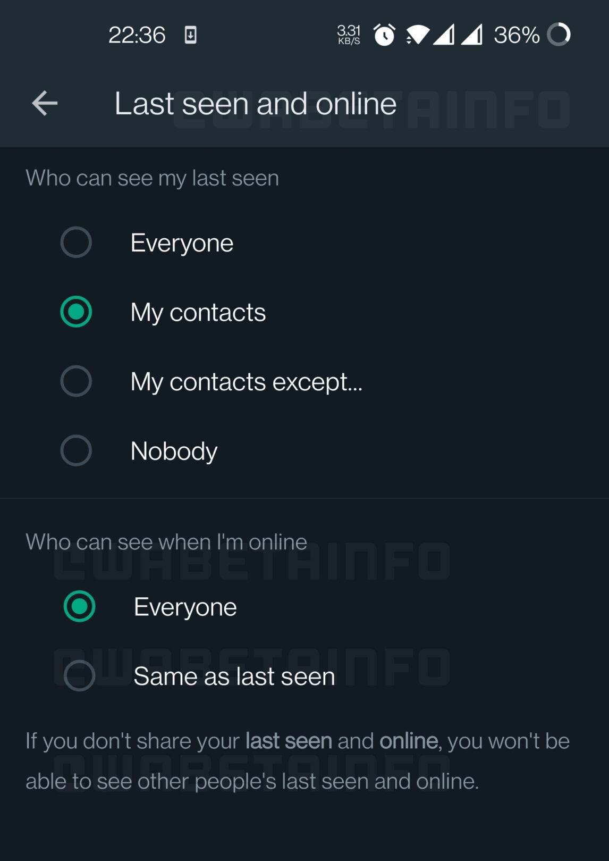Tap the Nobody label text
The image size is (609, 861).
tap(174, 451)
